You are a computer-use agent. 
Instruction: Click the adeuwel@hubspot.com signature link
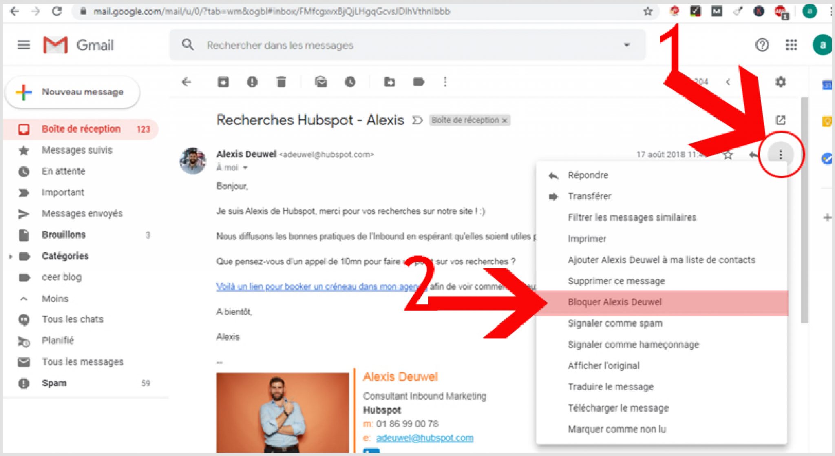pos(424,438)
